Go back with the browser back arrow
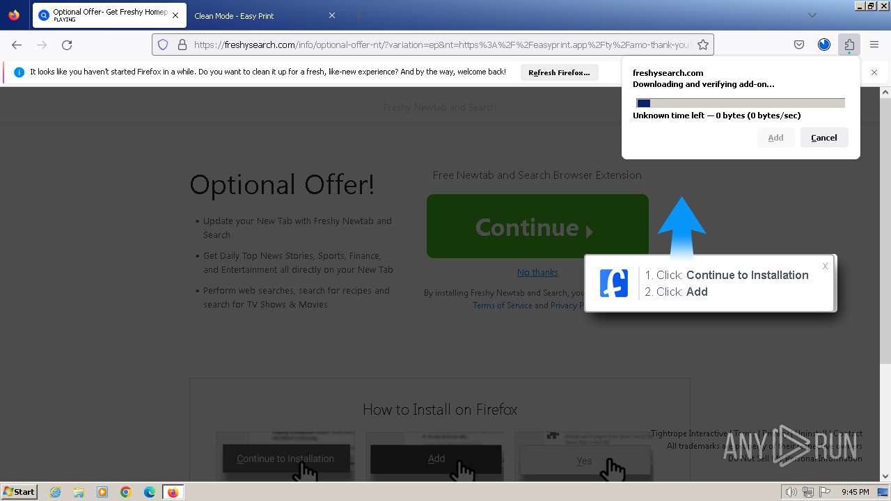Screen dimensions: 891x501 pos(17,45)
